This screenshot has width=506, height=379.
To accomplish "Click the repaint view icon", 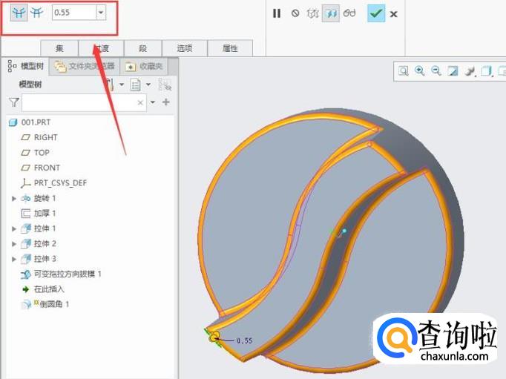I will (x=453, y=70).
